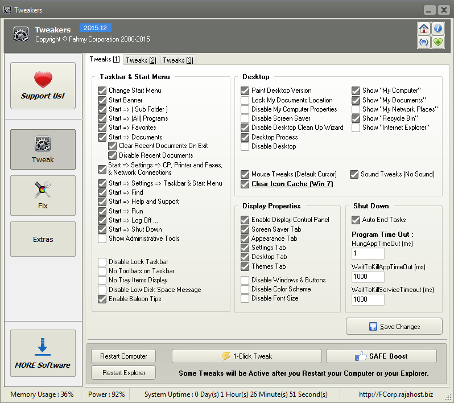Click the FCorp.rajahost.biz link in status bar
454x403 pixels.
coord(396,394)
